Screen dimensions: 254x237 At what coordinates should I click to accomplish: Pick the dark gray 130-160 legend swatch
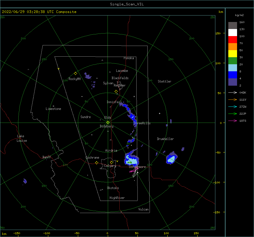(x=233, y=26)
